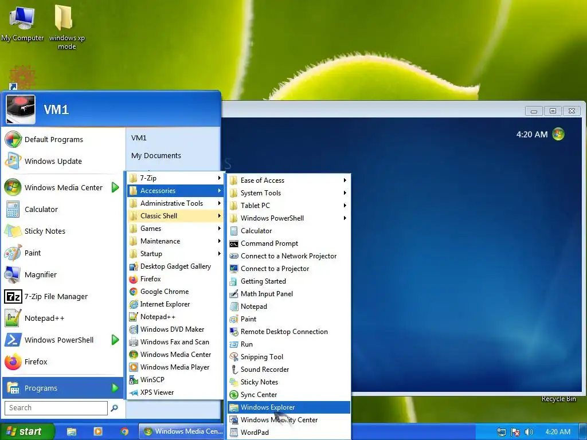Image resolution: width=587 pixels, height=440 pixels.
Task: Open Desktop Gadget Gallery in Programs
Action: click(175, 266)
